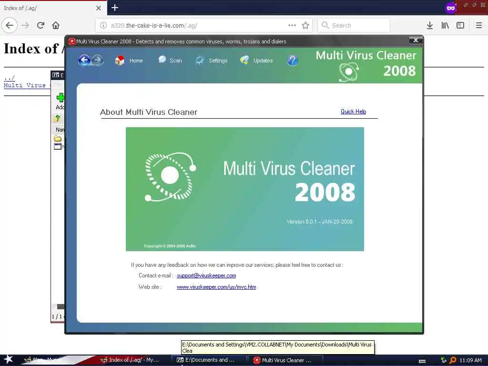Open the Scan section
Image resolution: width=488 pixels, height=366 pixels.
170,61
